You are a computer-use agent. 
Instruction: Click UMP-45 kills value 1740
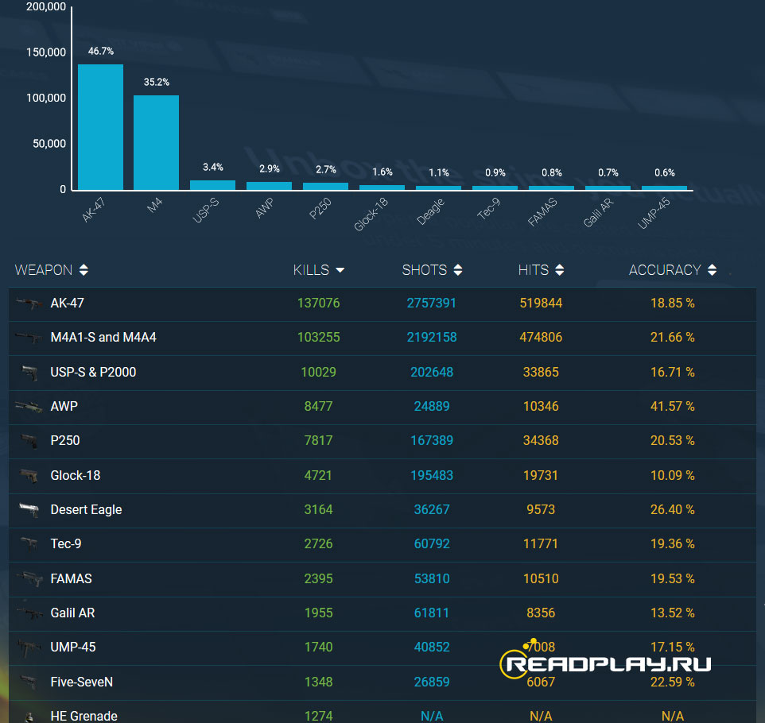(319, 648)
